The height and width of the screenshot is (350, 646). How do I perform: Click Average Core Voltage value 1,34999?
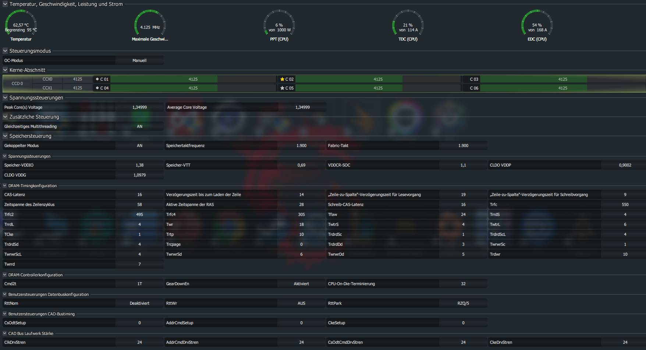click(x=302, y=107)
